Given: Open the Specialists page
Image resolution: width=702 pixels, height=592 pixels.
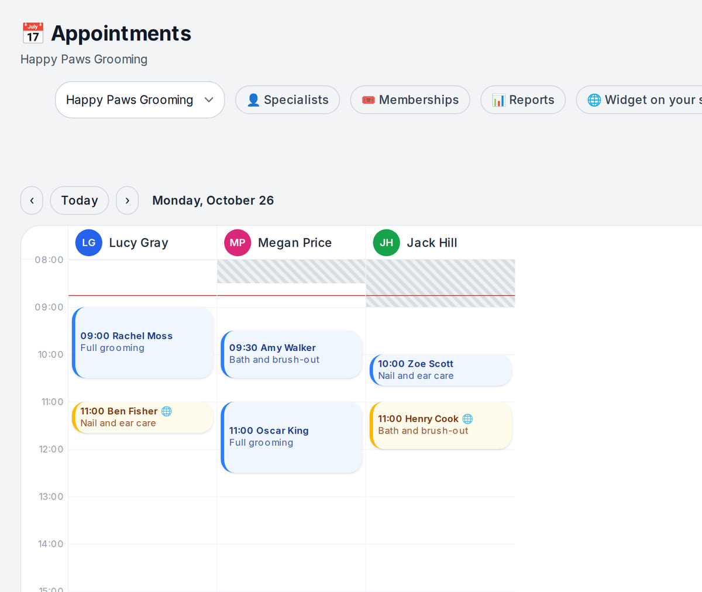Looking at the screenshot, I should pyautogui.click(x=287, y=100).
